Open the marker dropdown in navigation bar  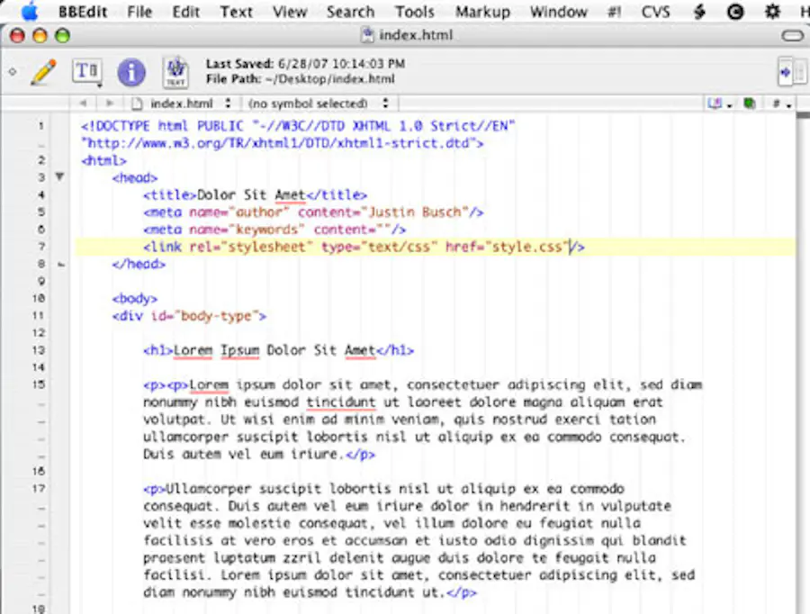(720, 104)
